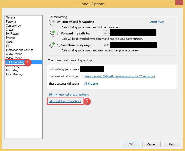Viewport: 185px width, 151px height.
Task: Select Forward my calls to radio button
Action: [x=59, y=33]
